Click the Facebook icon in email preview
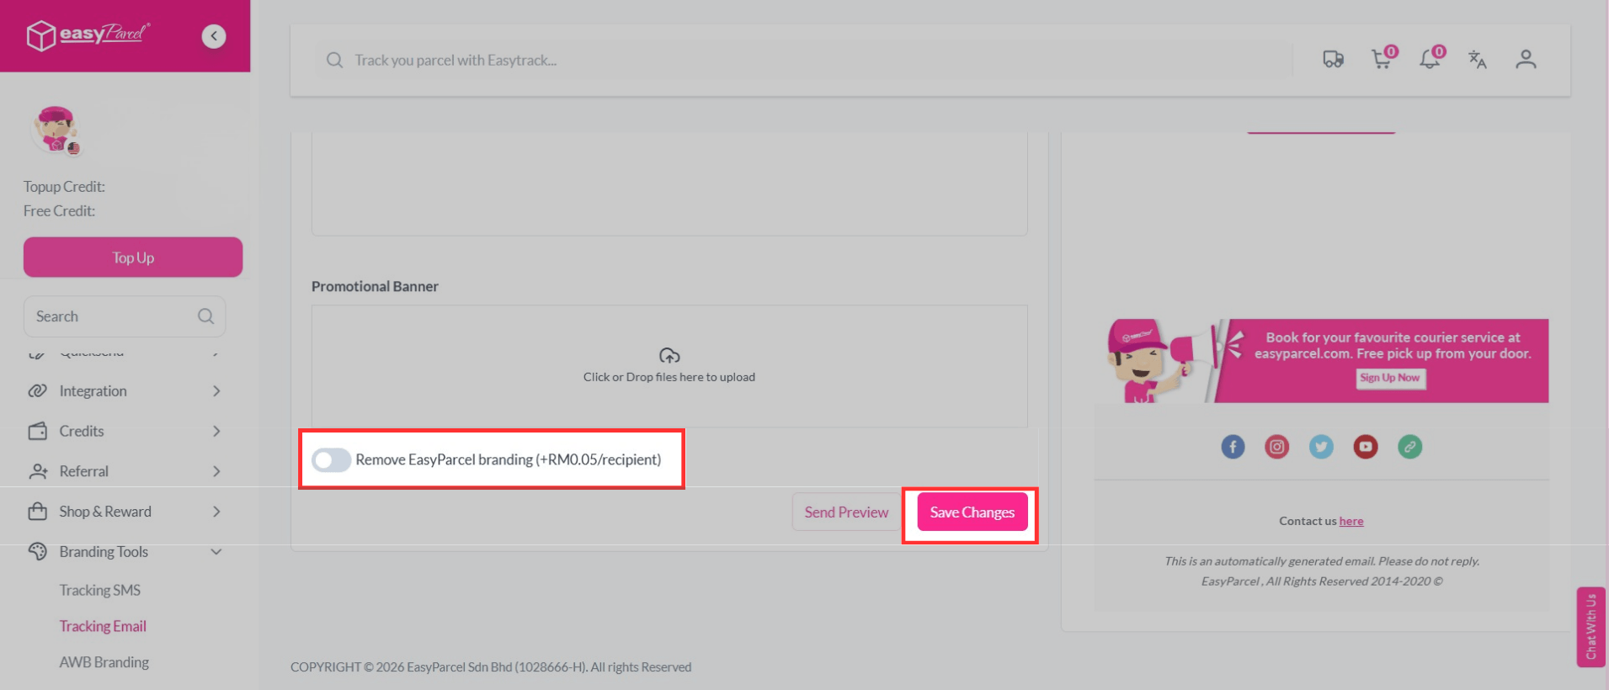Screen dimensions: 1609x690 click(1233, 447)
